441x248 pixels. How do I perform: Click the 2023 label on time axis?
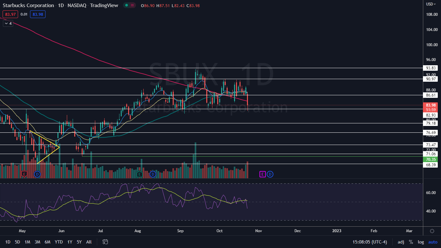pyautogui.click(x=337, y=231)
